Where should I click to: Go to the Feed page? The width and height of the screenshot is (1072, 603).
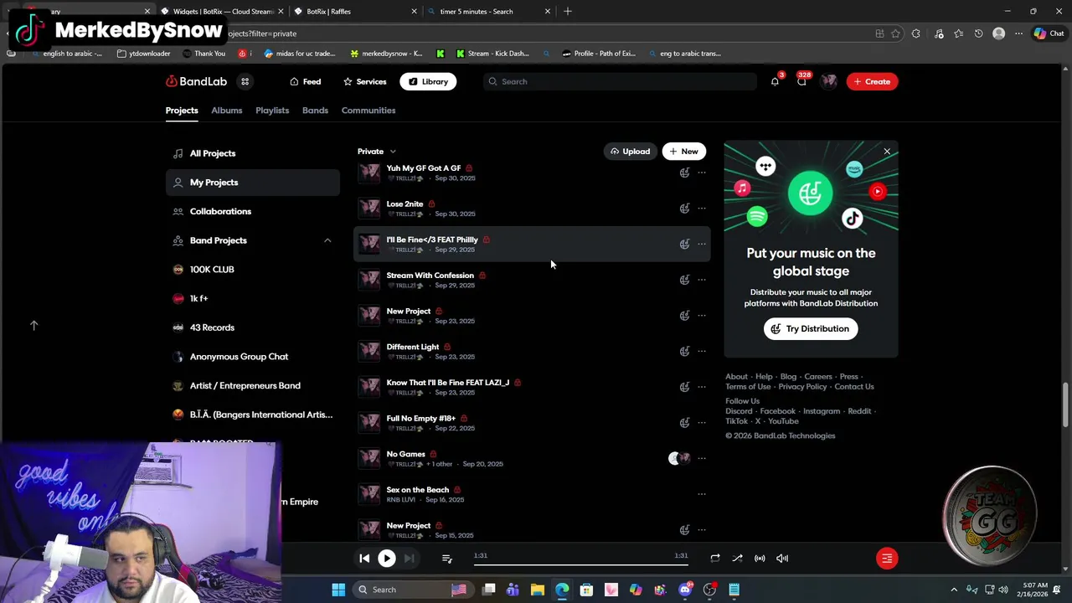click(305, 81)
